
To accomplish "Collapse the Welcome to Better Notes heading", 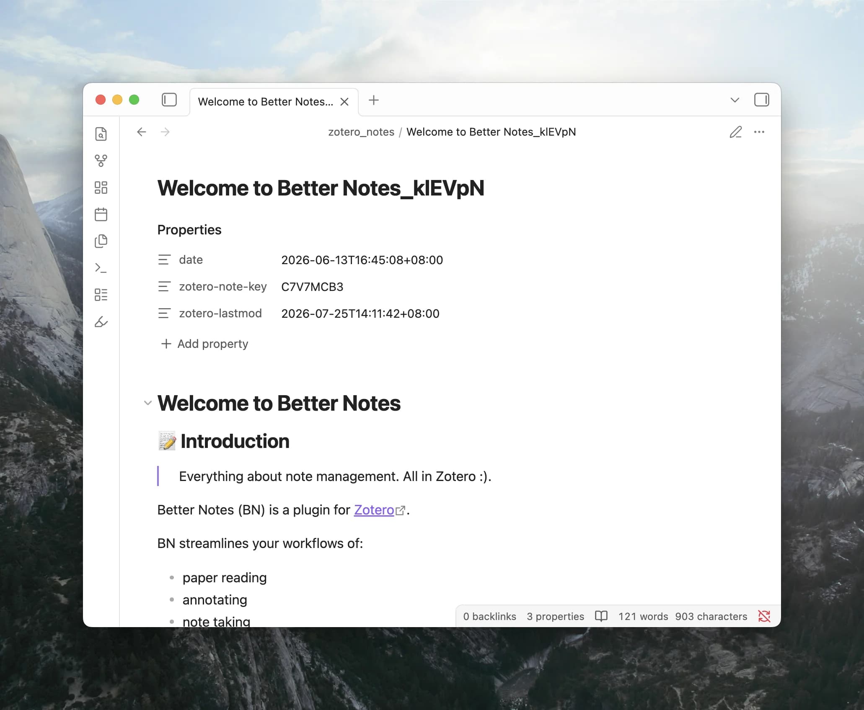I will coord(147,403).
